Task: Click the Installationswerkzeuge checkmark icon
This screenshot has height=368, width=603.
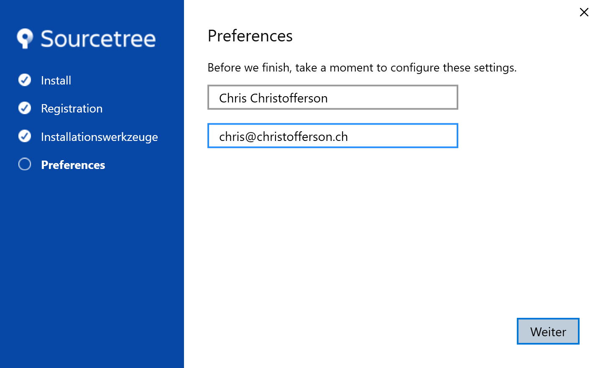Action: [x=25, y=136]
